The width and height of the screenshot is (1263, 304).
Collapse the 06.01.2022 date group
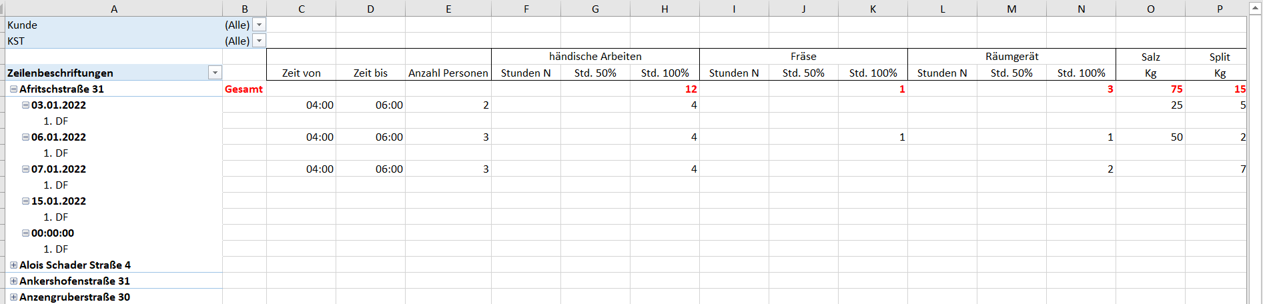point(25,137)
